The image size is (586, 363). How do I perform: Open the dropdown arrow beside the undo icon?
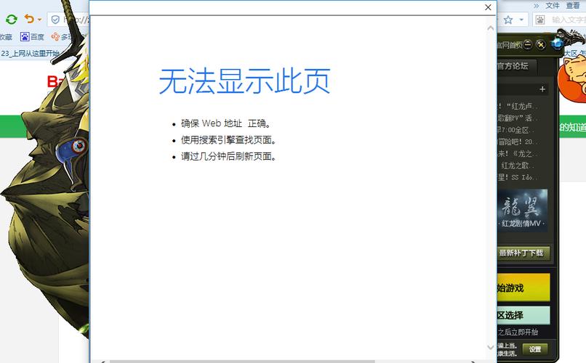coord(39,20)
